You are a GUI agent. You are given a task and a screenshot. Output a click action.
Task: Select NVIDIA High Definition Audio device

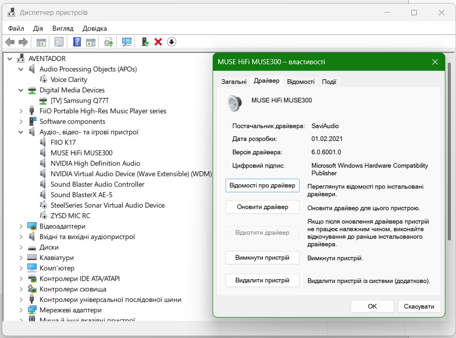[x=95, y=163]
